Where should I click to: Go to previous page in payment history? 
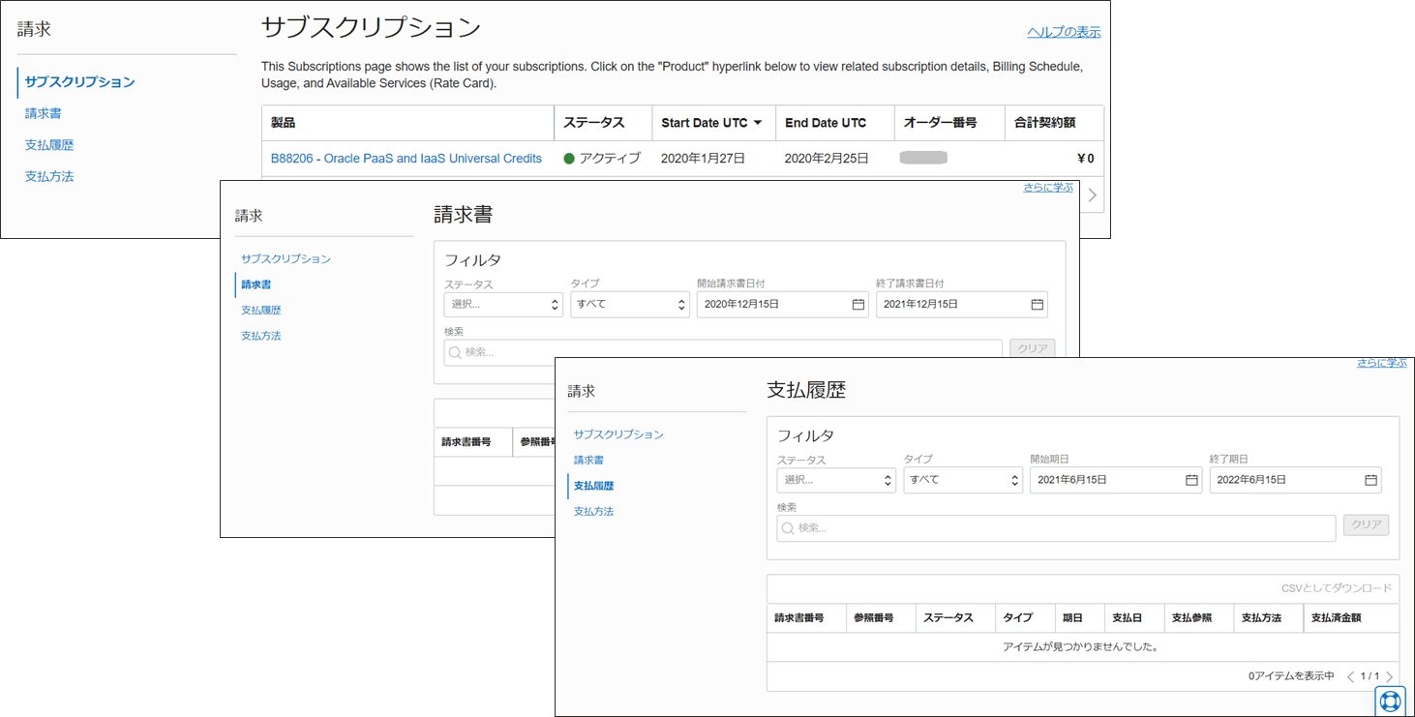pos(1351,676)
